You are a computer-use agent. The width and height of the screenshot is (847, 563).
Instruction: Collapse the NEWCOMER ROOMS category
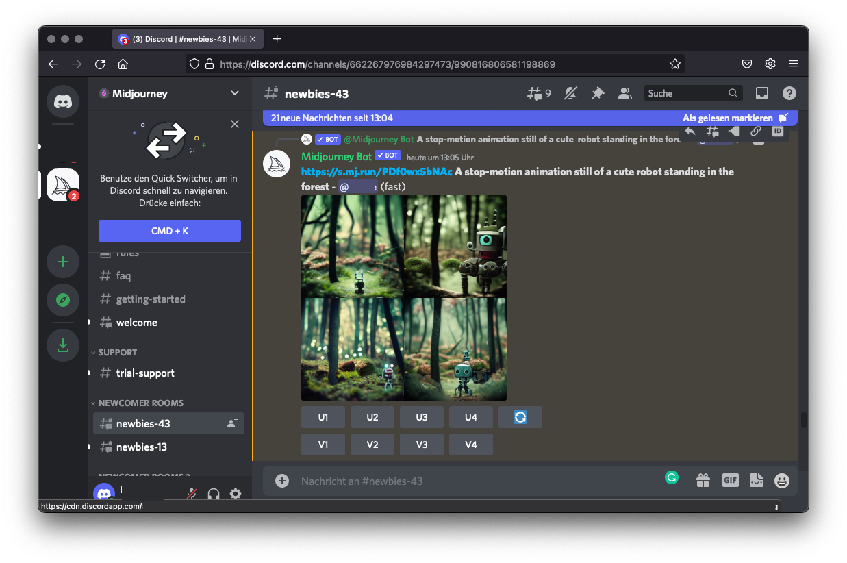pos(140,403)
